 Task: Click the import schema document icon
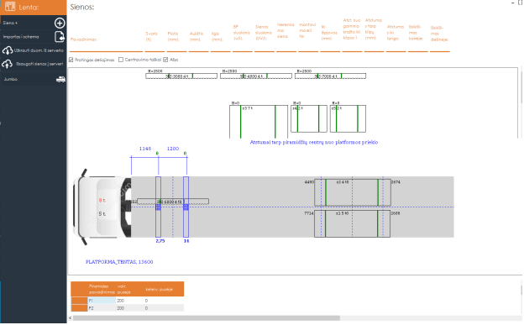60,36
